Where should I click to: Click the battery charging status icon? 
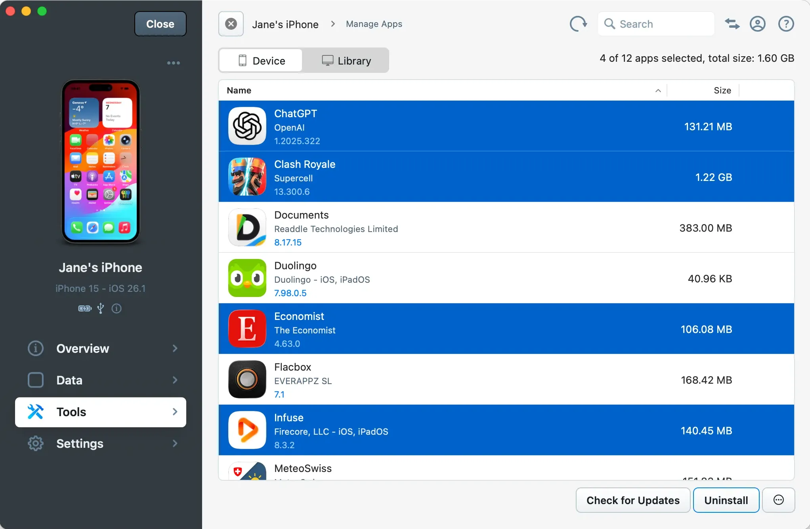pos(85,308)
